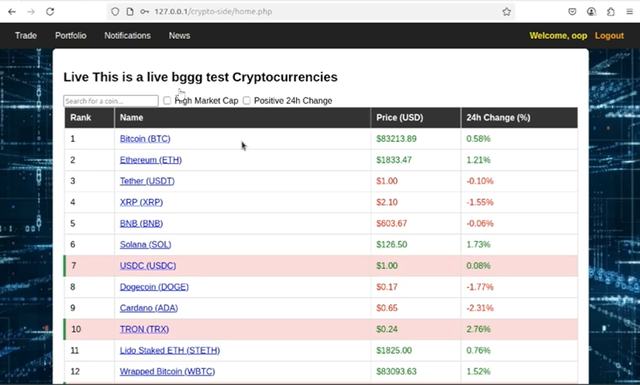This screenshot has width=640, height=385.
Task: Click the shield tracking protection icon
Action: pos(115,12)
